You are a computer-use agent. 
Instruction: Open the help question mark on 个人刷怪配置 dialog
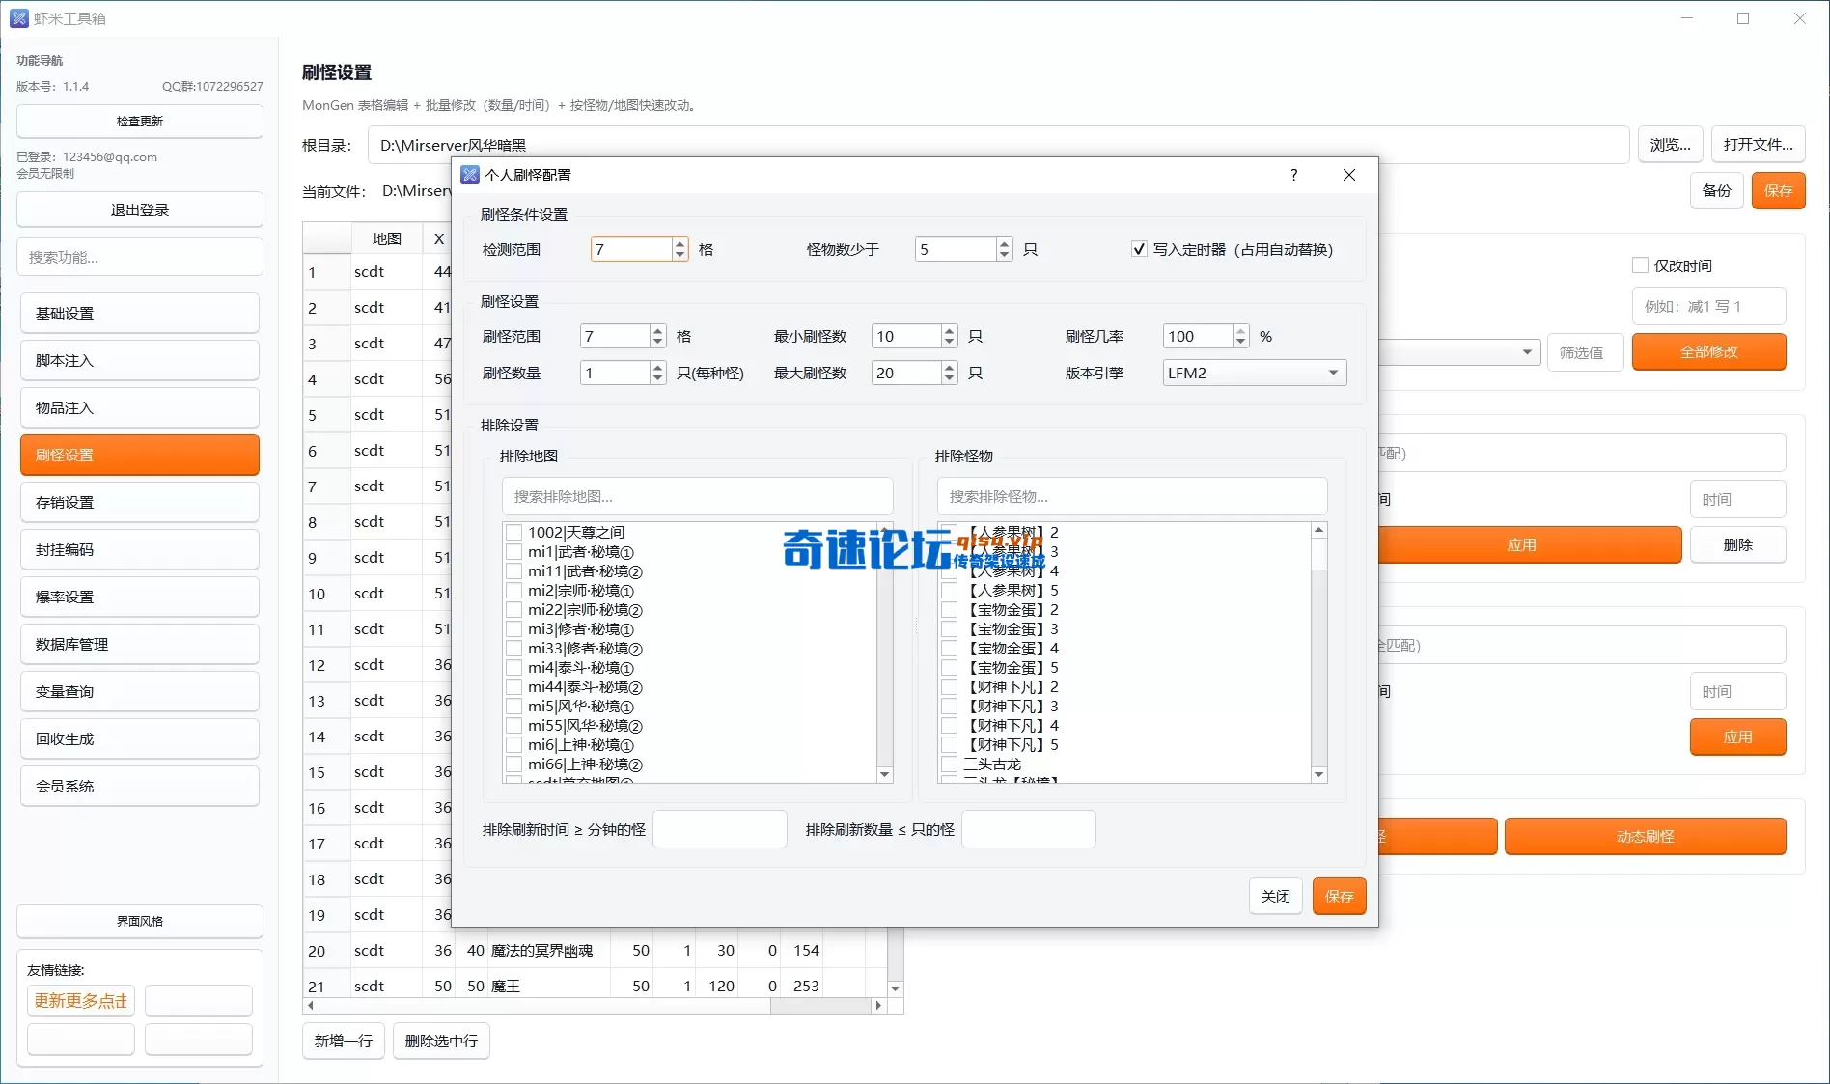(x=1293, y=175)
